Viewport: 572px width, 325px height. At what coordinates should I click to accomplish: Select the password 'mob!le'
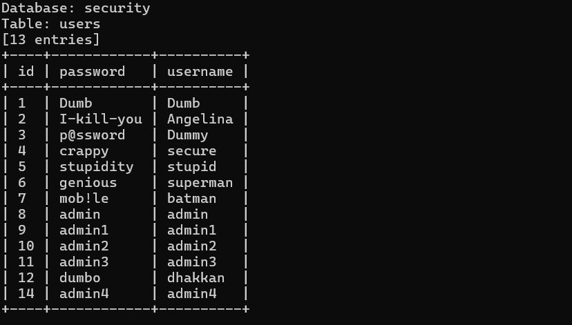coord(84,199)
